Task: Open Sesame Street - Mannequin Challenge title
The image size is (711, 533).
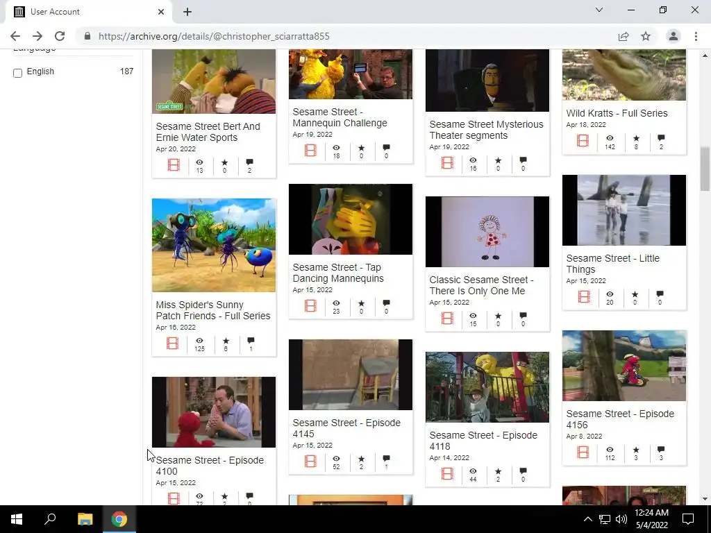Action: 340,117
